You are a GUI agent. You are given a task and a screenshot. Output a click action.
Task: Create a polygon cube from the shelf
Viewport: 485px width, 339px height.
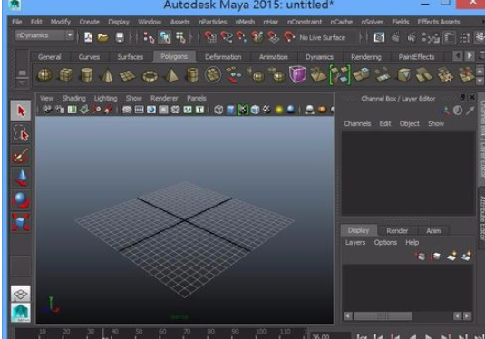pyautogui.click(x=65, y=75)
